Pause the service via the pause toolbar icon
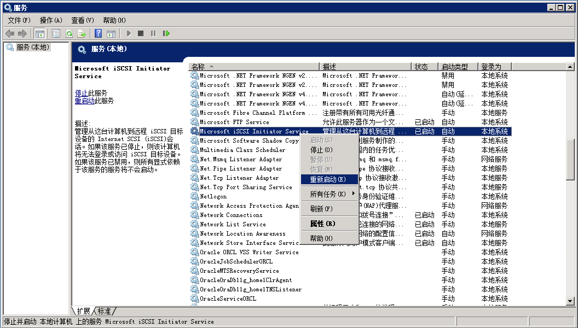Screen dimensions: 578x328 154,33
